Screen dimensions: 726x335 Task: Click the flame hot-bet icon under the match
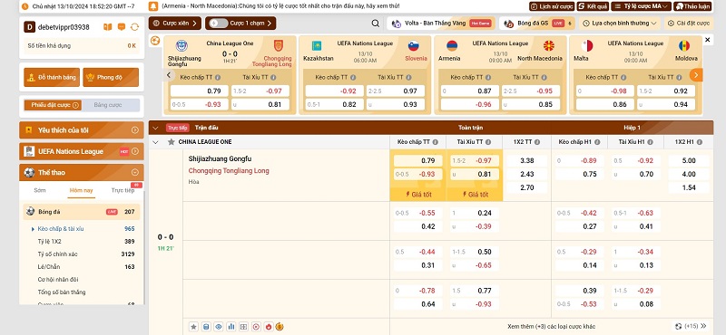pos(268,327)
